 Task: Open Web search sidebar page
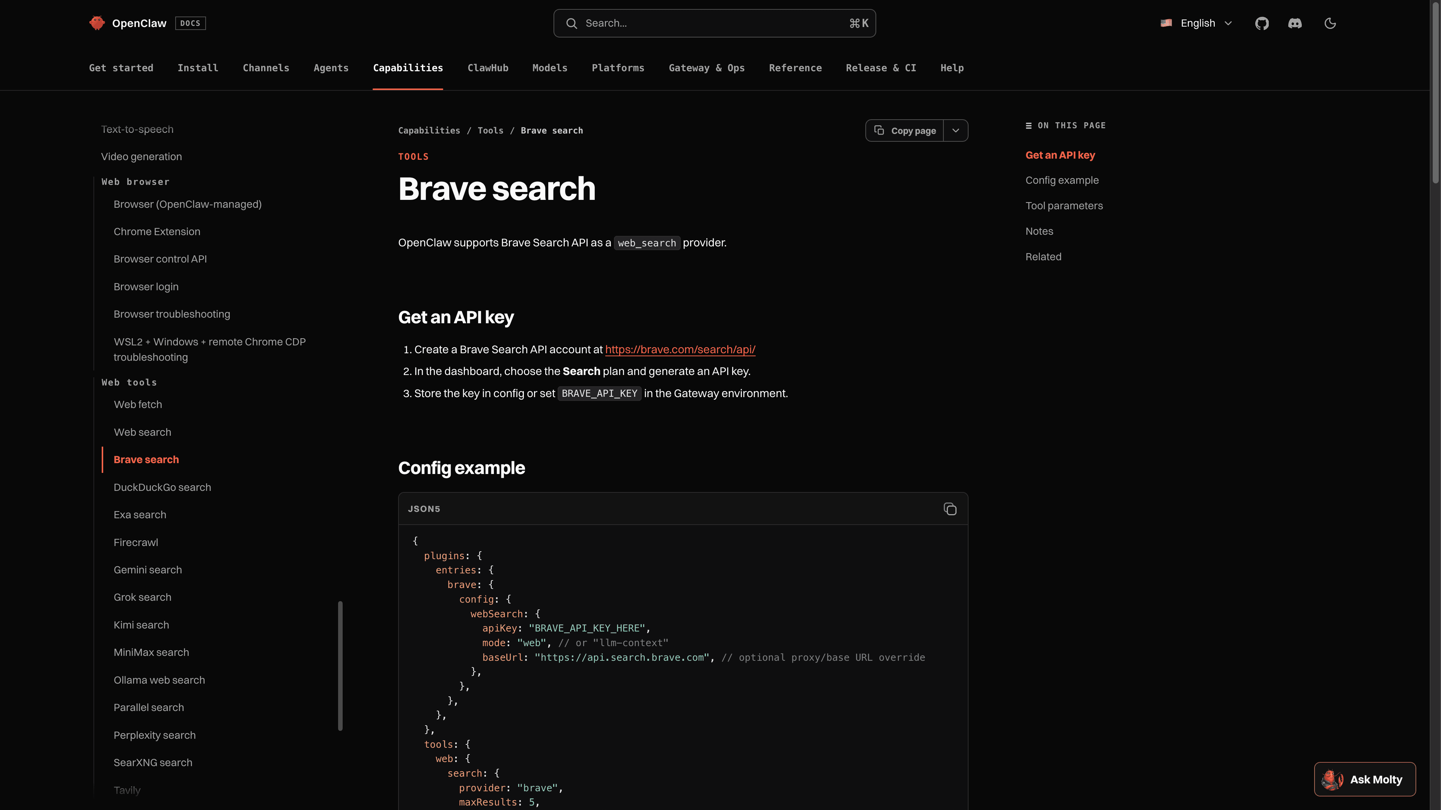point(142,432)
